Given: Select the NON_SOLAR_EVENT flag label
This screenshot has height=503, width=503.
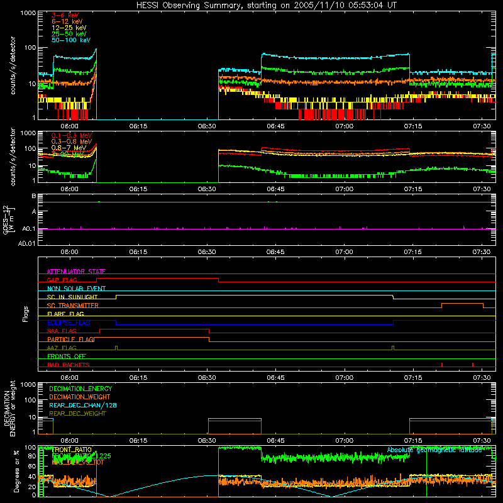Looking at the screenshot, I should [76, 289].
